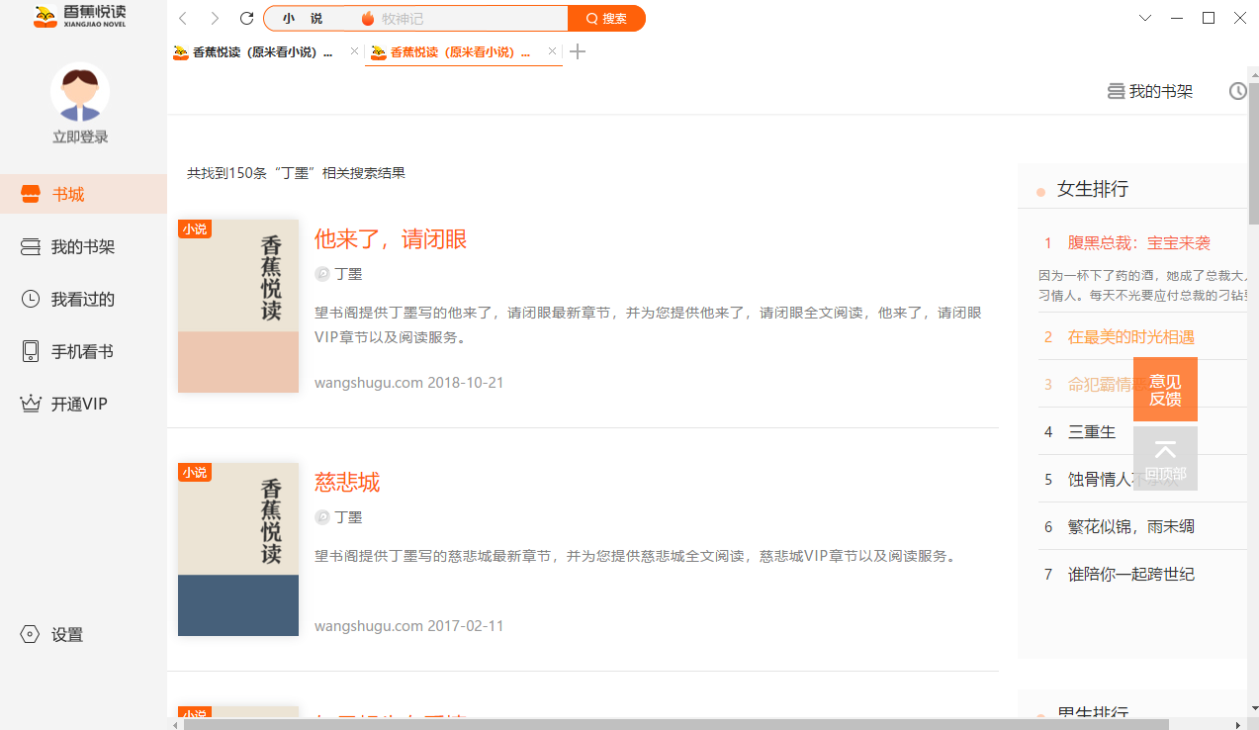1259x730 pixels.
Task: Open a new tab with plus icon
Action: coord(579,51)
